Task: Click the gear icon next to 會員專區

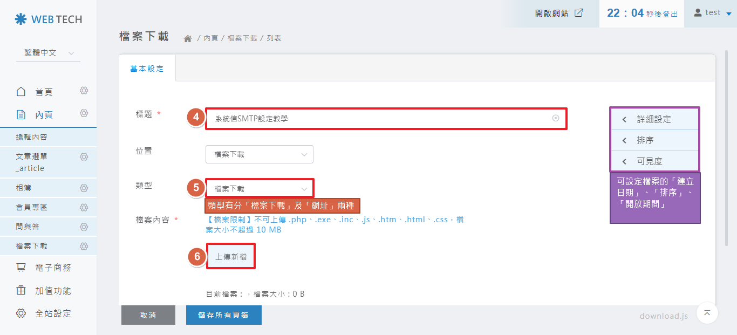Action: pyautogui.click(x=84, y=208)
